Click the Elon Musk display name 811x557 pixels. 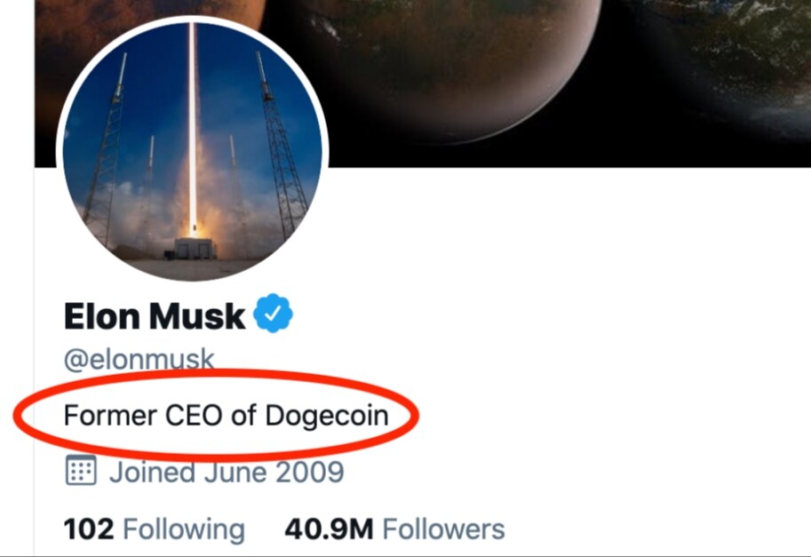[x=155, y=315]
